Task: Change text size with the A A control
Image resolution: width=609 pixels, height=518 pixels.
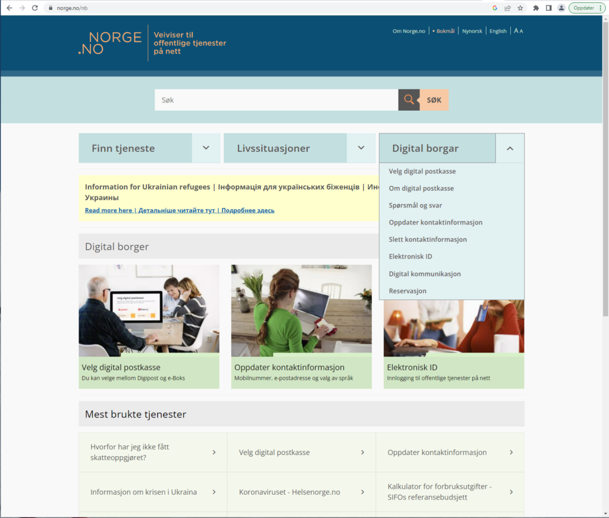Action: 519,31
